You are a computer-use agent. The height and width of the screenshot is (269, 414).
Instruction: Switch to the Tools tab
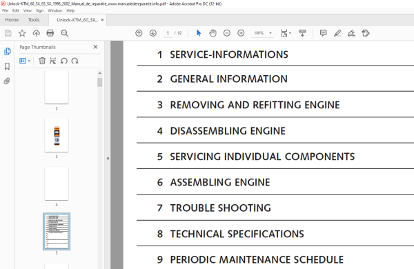coord(34,20)
